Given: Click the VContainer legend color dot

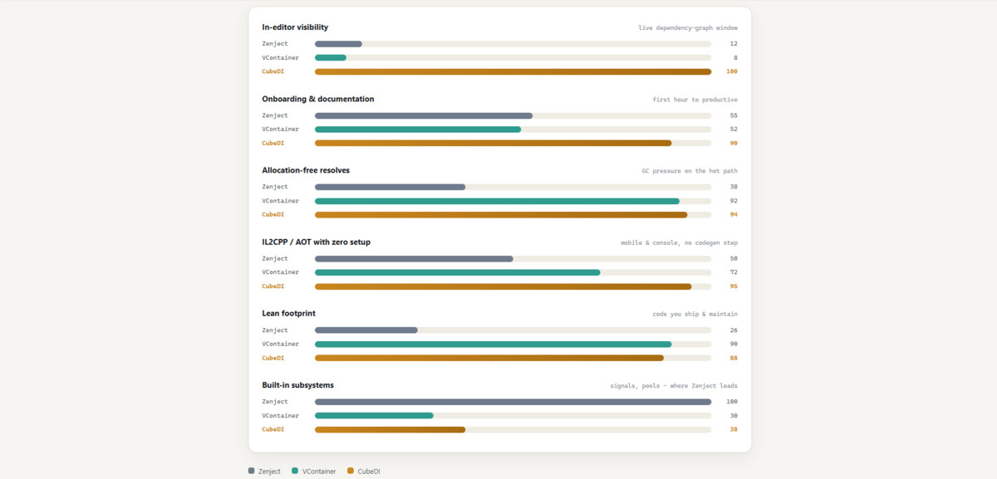Looking at the screenshot, I should pyautogui.click(x=295, y=471).
